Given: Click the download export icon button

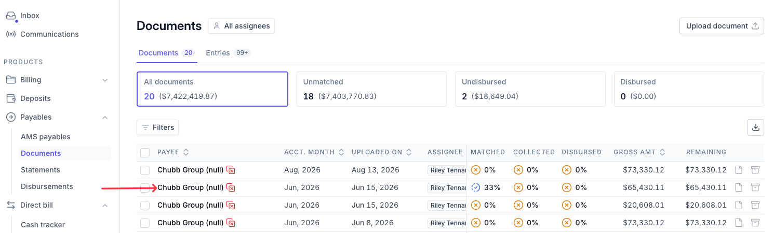Looking at the screenshot, I should click(x=755, y=127).
